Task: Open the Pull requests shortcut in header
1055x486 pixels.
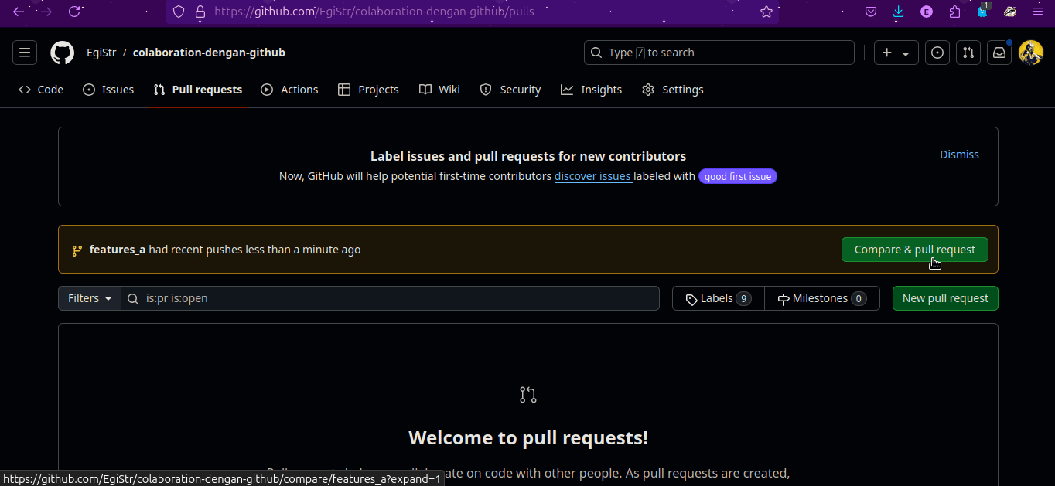Action: pyautogui.click(x=968, y=53)
